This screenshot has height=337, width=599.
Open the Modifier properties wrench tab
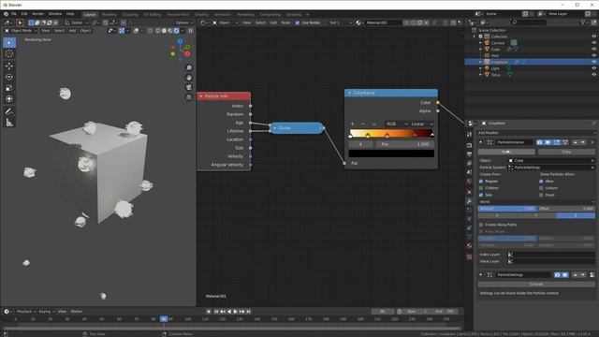pos(470,201)
